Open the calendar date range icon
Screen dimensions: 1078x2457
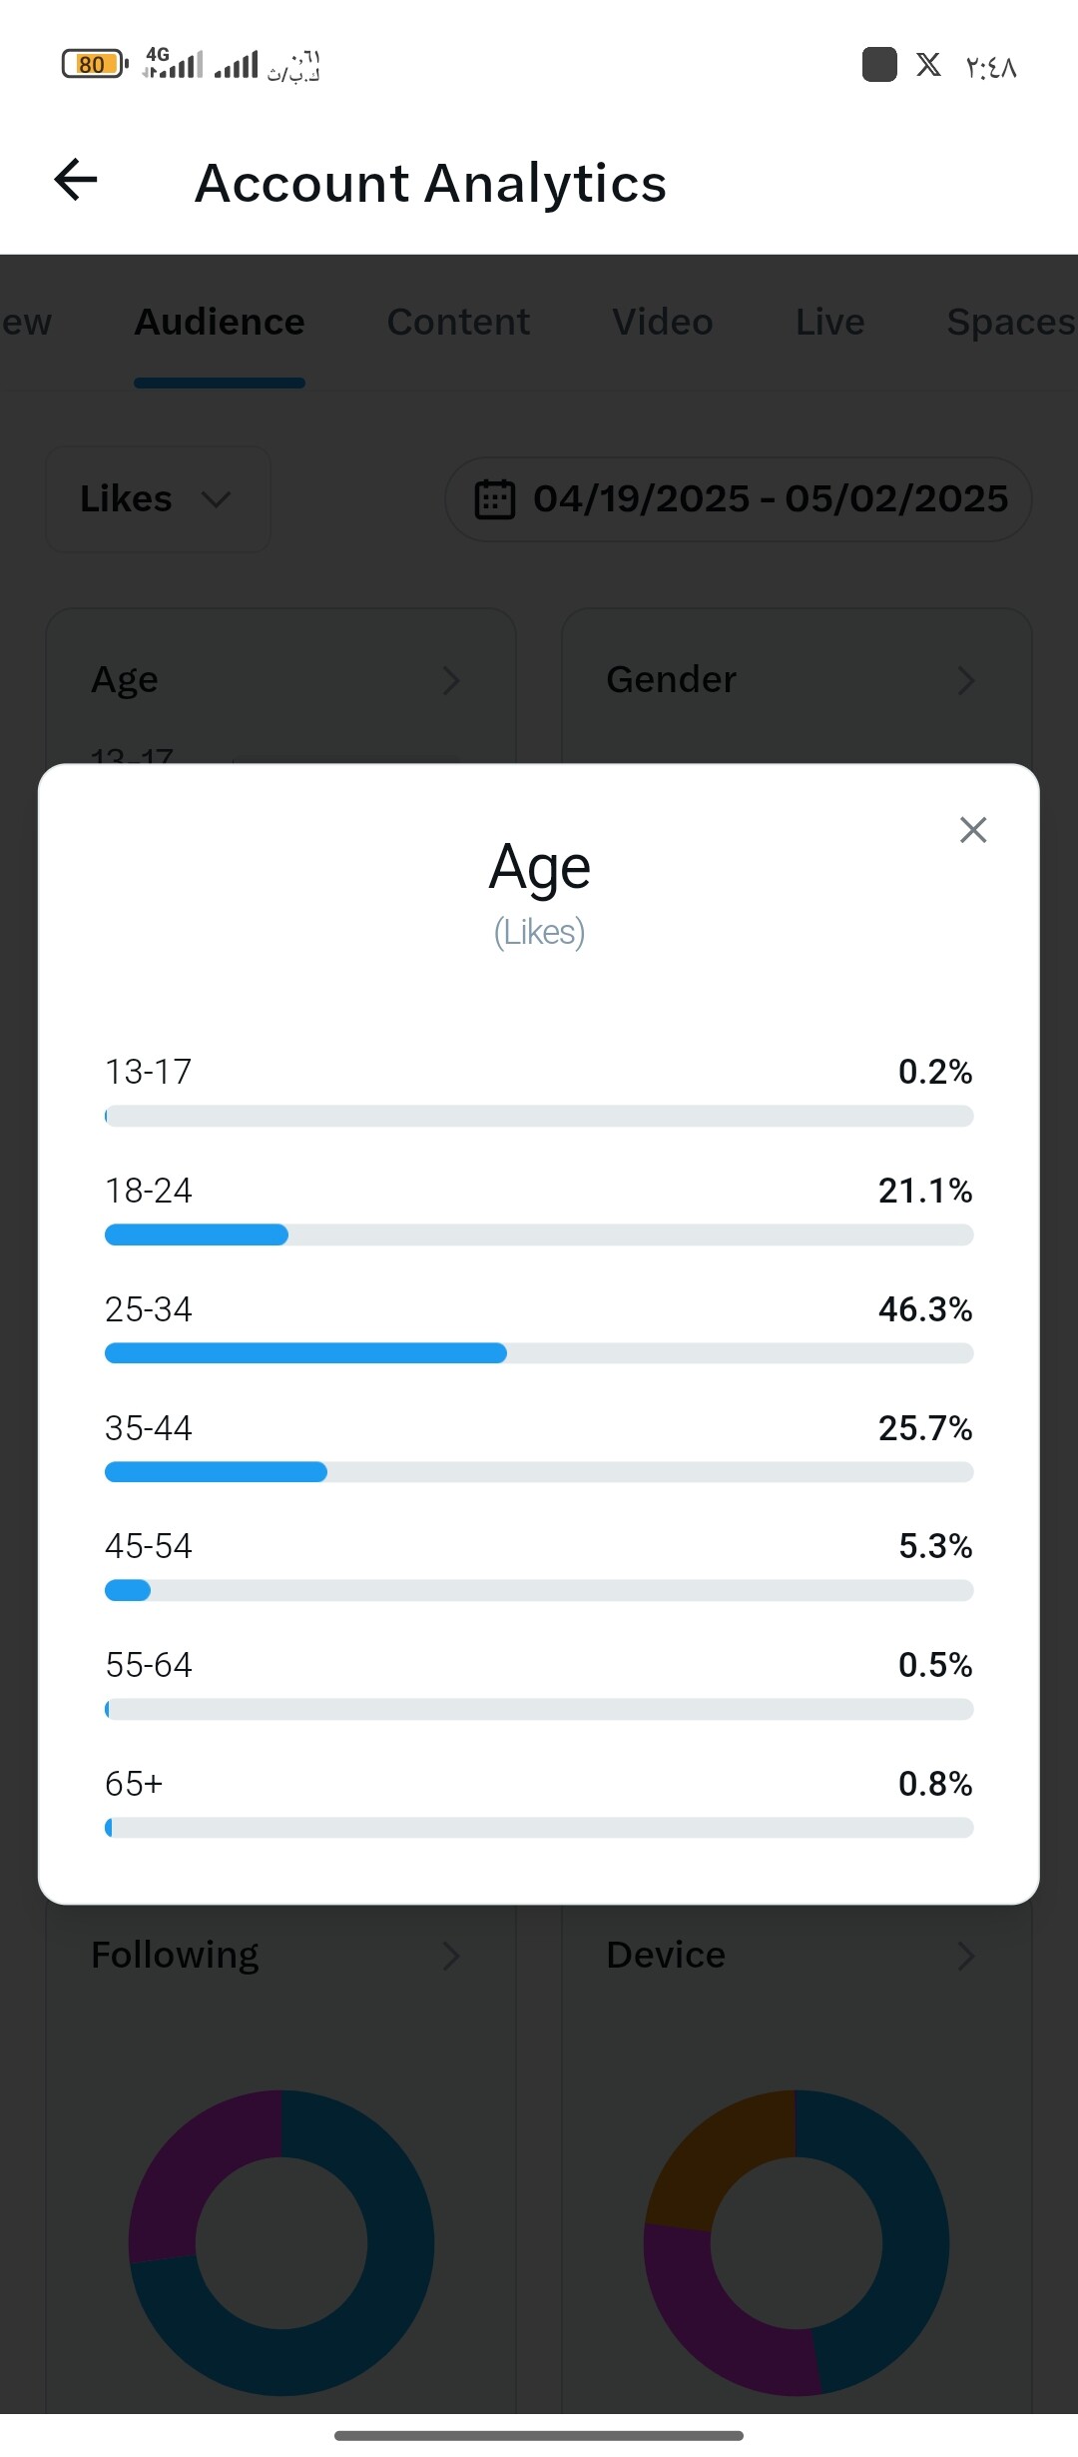click(x=495, y=499)
